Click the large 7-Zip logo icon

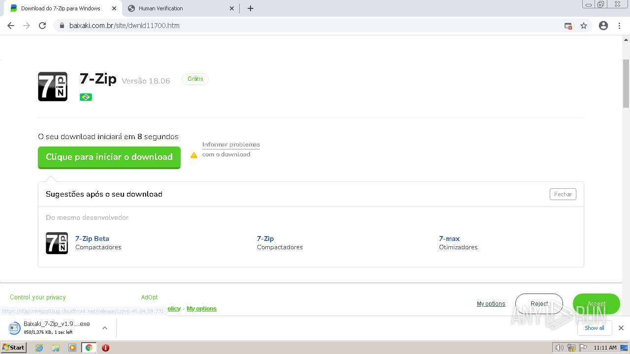(x=53, y=87)
